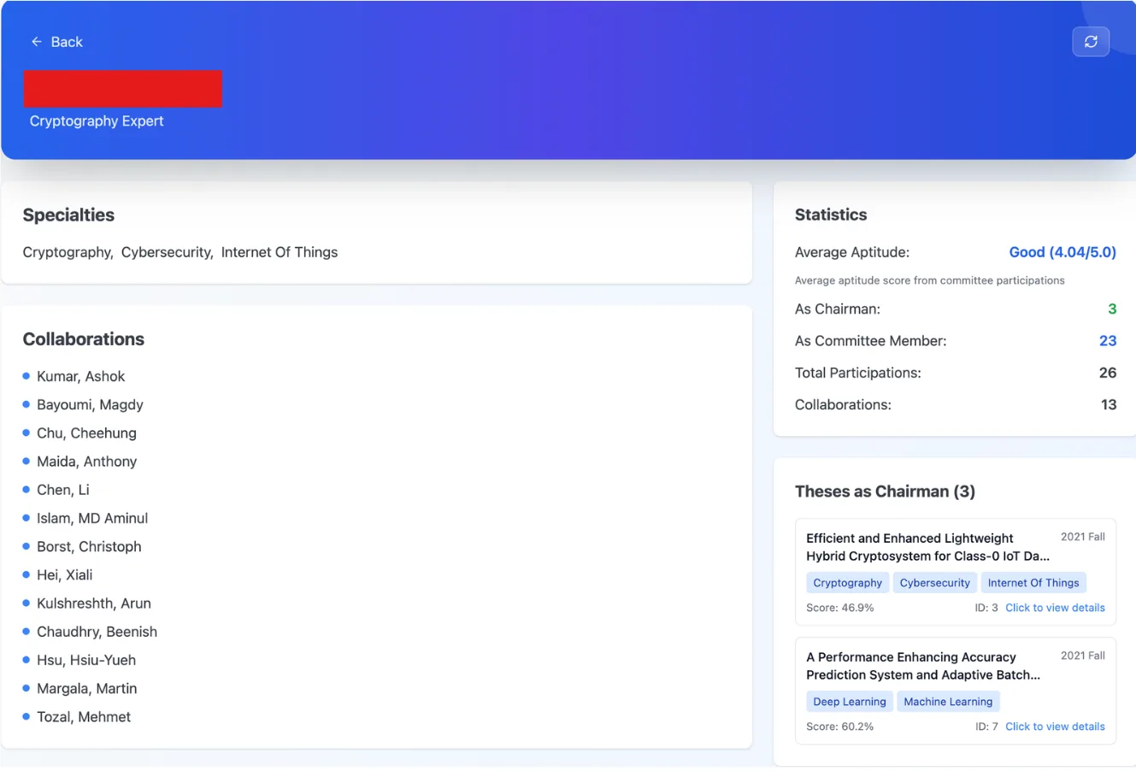The image size is (1136, 771).
Task: Click the Score: 60.2% text
Action: coord(839,727)
